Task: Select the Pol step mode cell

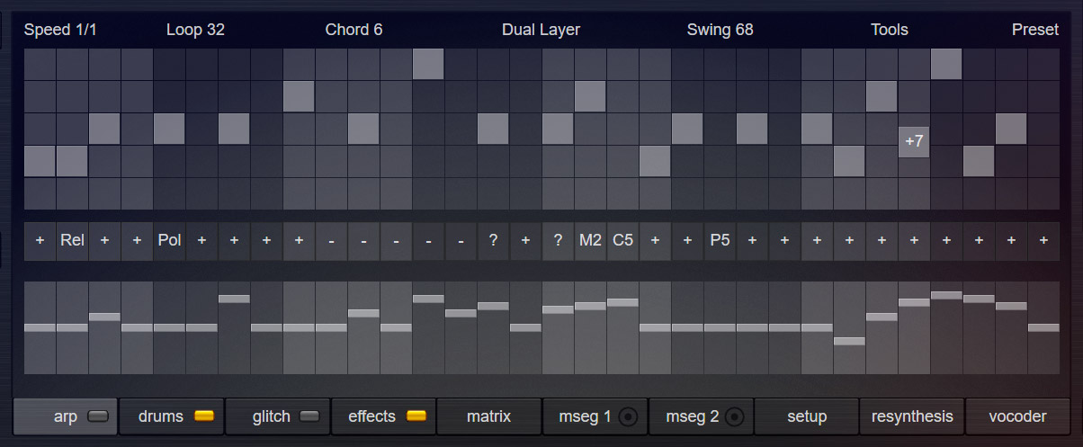Action: point(169,240)
